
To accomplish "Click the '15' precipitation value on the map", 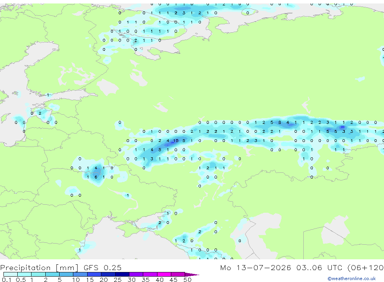I will (x=176, y=141).
